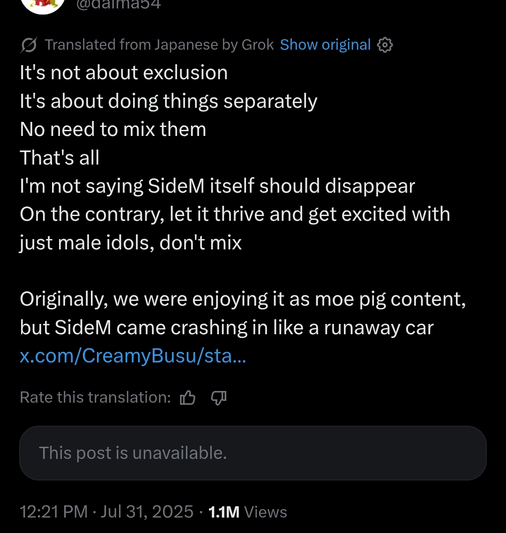Click the line 'No need to mix them'
Screen dimensions: 506x533
coord(113,129)
